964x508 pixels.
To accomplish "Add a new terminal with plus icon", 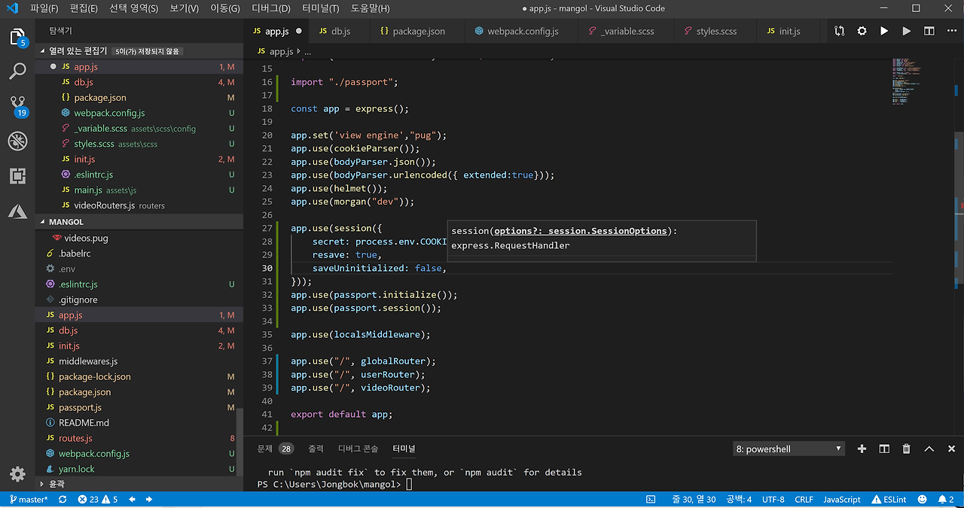I will (862, 449).
